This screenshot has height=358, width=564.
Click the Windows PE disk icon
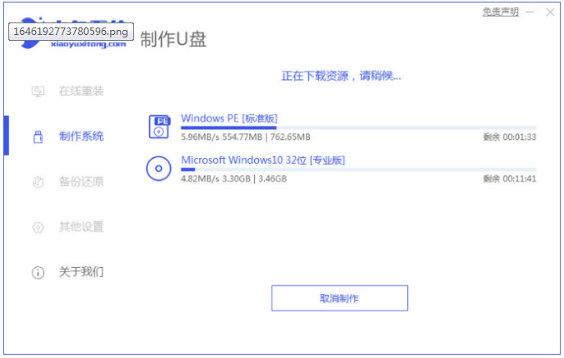tap(159, 127)
